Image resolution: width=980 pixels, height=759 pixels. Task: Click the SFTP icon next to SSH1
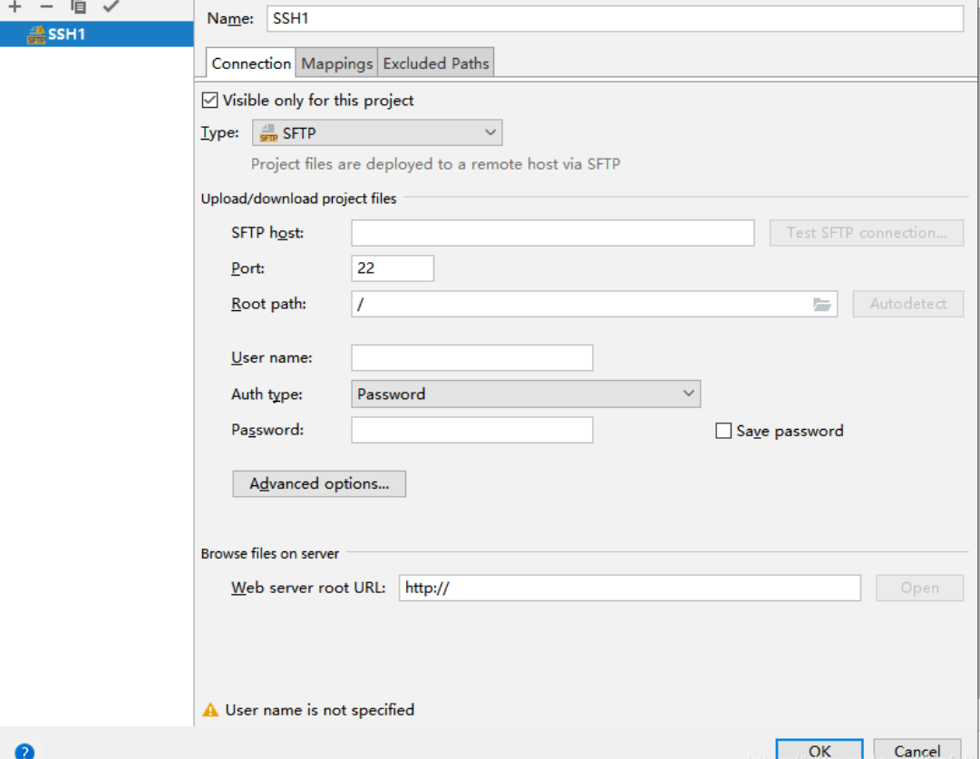coord(36,35)
